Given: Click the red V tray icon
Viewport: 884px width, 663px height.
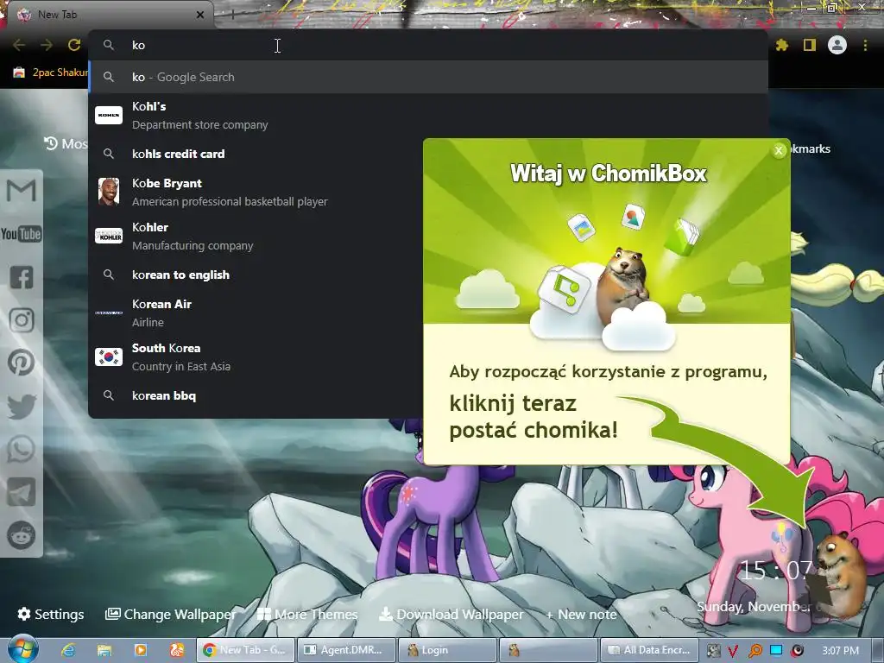Looking at the screenshot, I should click(733, 651).
